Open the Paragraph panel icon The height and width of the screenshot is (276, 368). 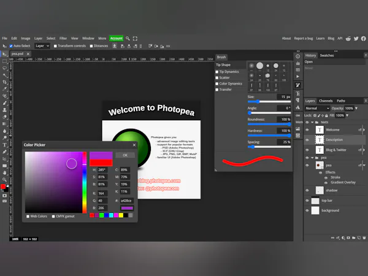[298, 101]
